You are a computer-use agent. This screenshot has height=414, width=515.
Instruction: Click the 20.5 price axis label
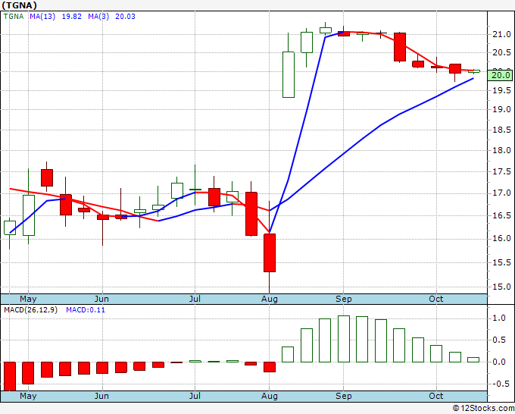[x=501, y=52]
